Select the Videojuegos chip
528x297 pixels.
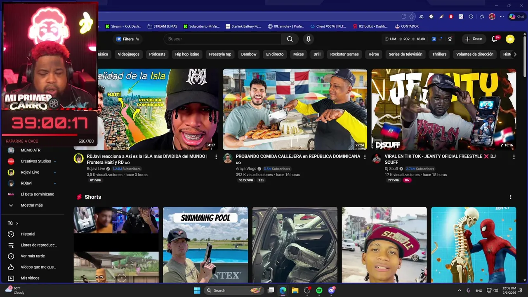pyautogui.click(x=129, y=54)
